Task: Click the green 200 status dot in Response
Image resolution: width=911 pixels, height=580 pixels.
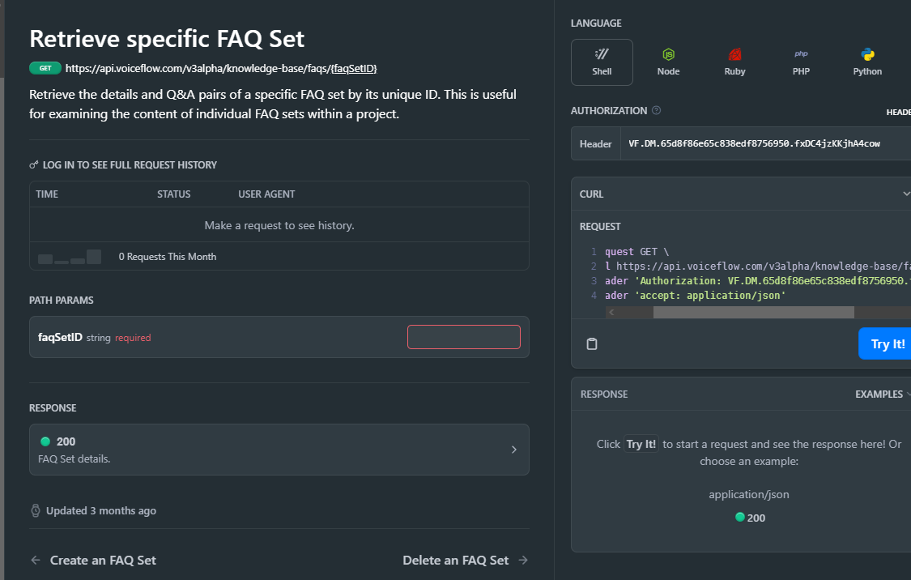Action: pos(45,441)
